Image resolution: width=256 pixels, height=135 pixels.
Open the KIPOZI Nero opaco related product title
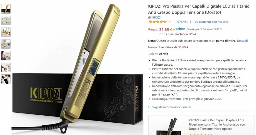coord(217,124)
